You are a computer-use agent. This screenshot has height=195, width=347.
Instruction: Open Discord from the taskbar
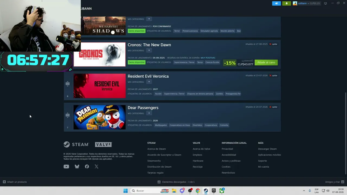click(x=182, y=191)
